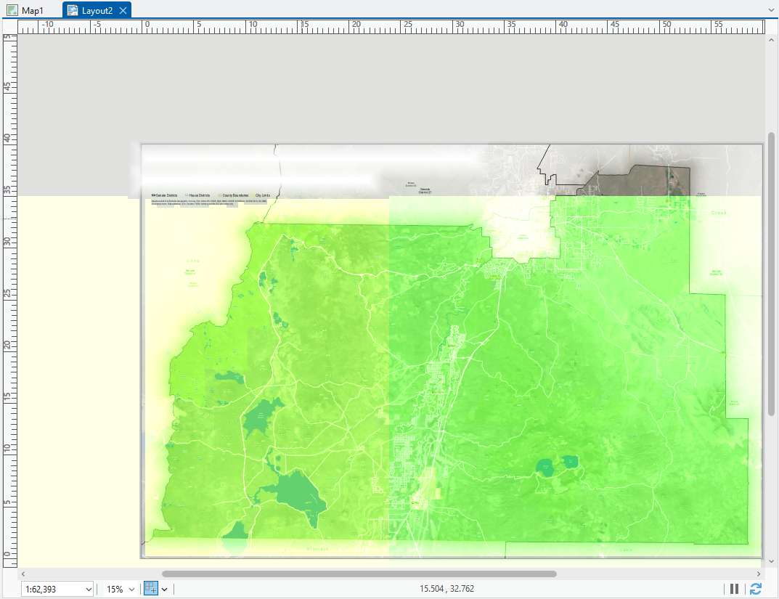Refresh the layout view
The image size is (779, 599).
(x=756, y=589)
